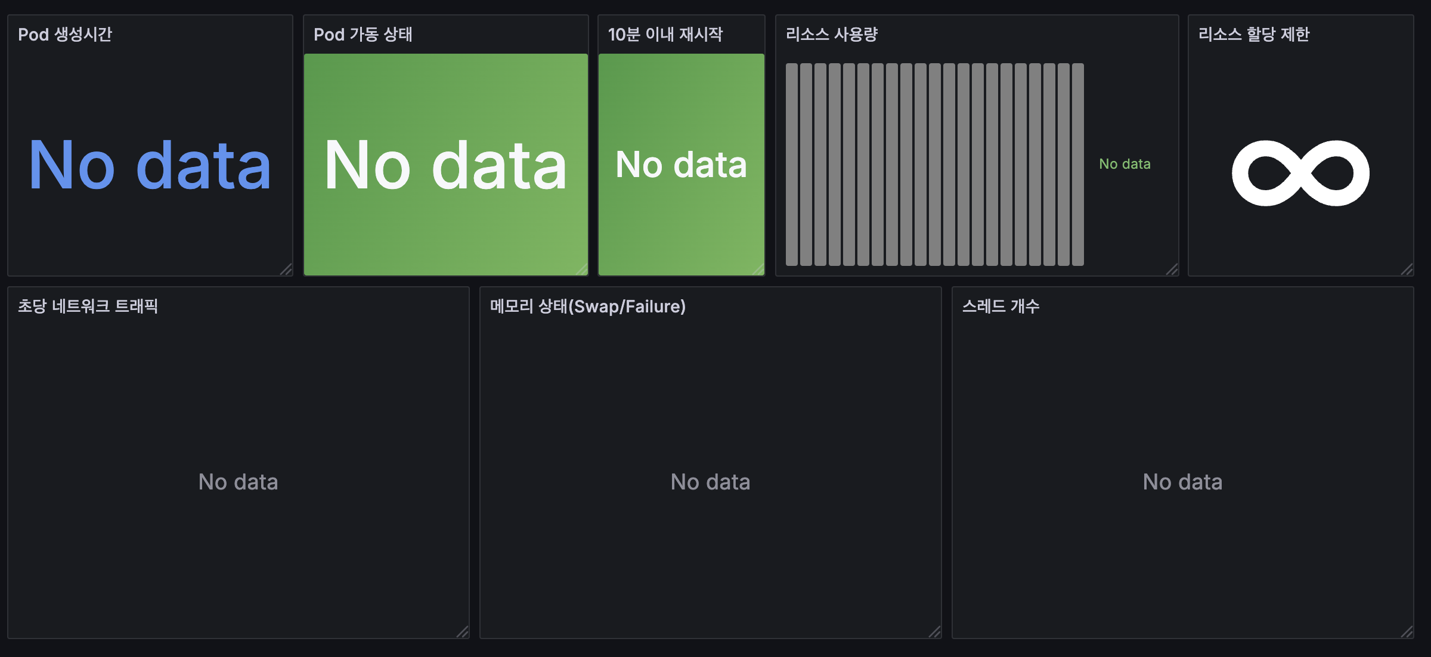Click the gray bar gauge in 리소스 사용량

click(934, 165)
